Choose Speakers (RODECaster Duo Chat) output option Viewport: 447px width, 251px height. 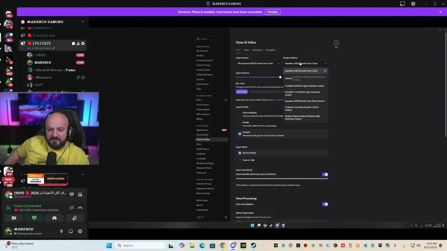coord(306,71)
